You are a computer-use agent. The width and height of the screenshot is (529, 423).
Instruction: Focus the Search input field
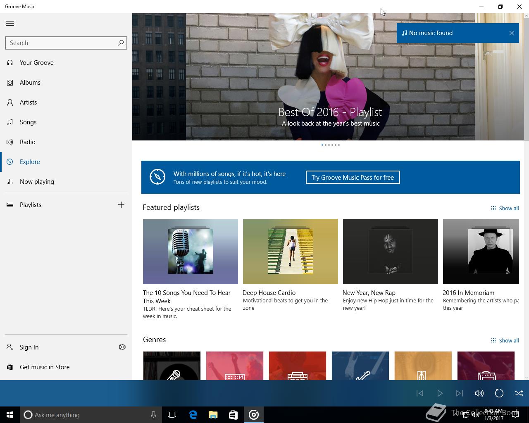pos(66,43)
